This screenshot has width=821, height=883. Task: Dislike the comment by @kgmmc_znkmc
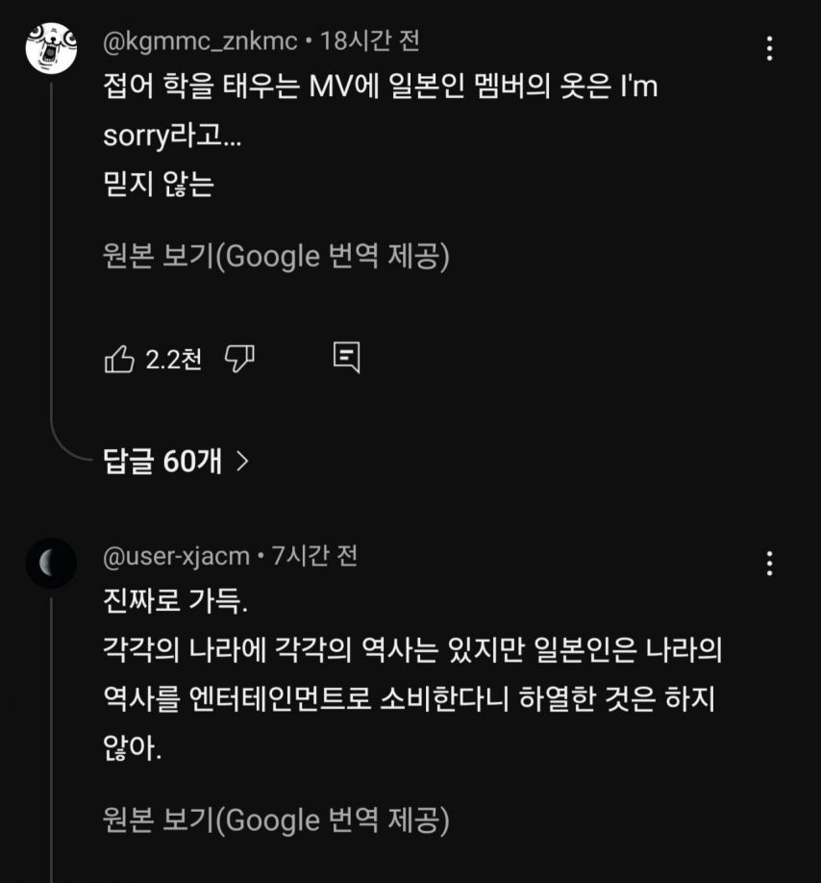pyautogui.click(x=238, y=360)
